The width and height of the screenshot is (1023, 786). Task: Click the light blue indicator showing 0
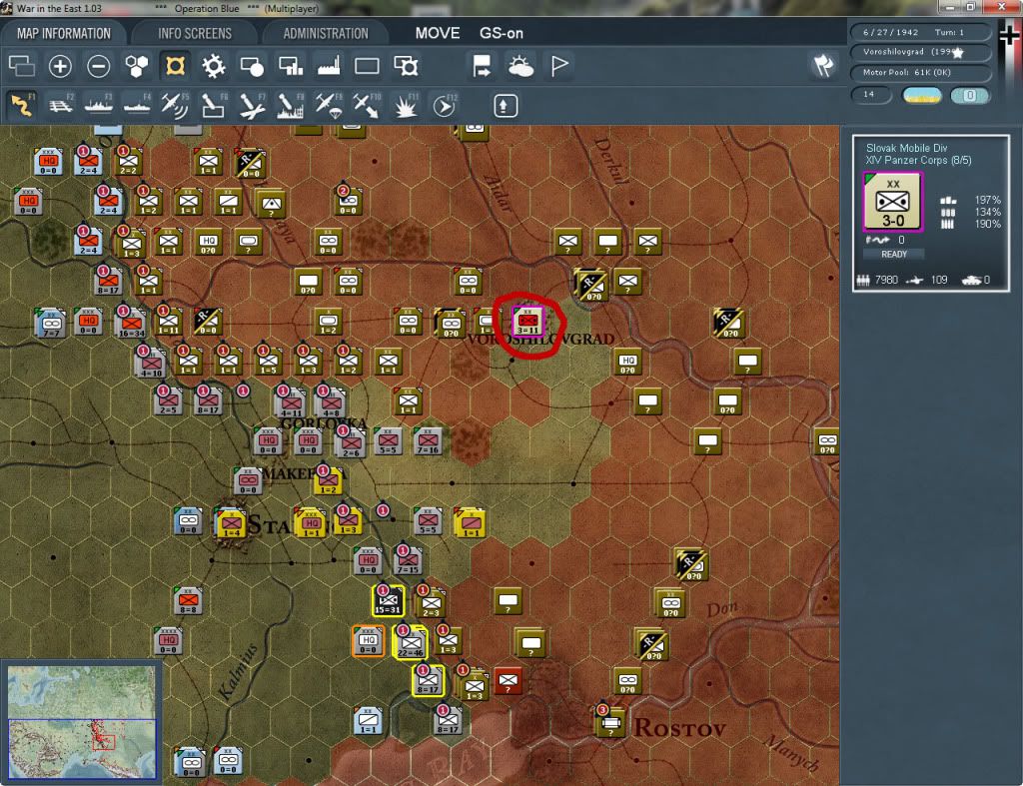point(969,96)
